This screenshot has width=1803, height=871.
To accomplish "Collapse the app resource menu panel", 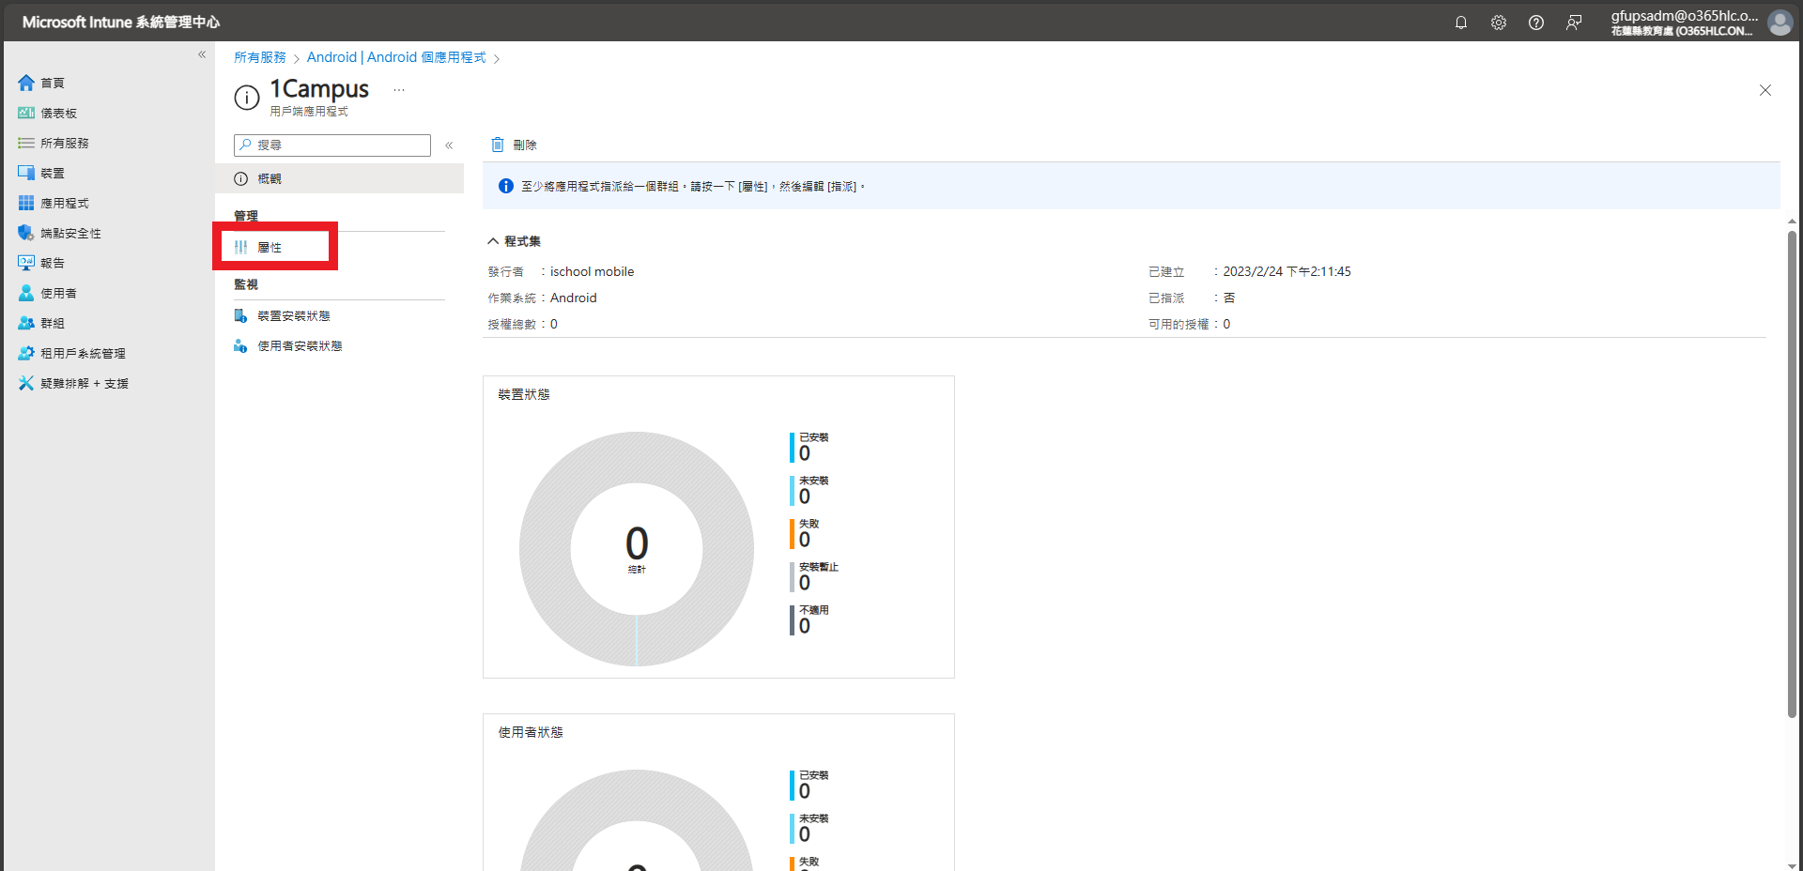I will (x=449, y=145).
